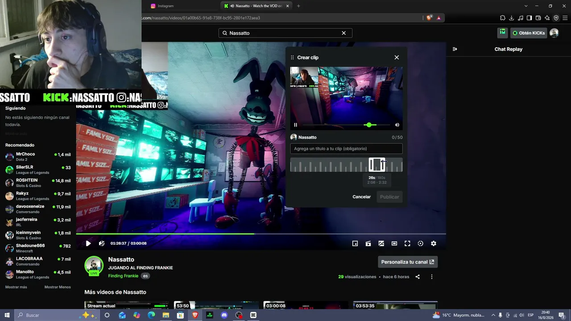
Task: Click the Nassatto search field
Action: [x=285, y=33]
